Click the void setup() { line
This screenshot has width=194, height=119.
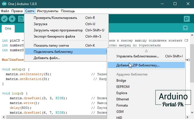(x=16, y=69)
